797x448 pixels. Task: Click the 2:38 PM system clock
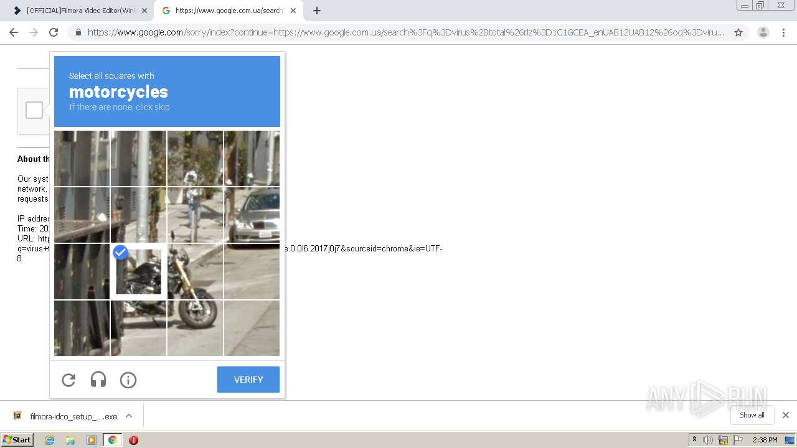(765, 440)
